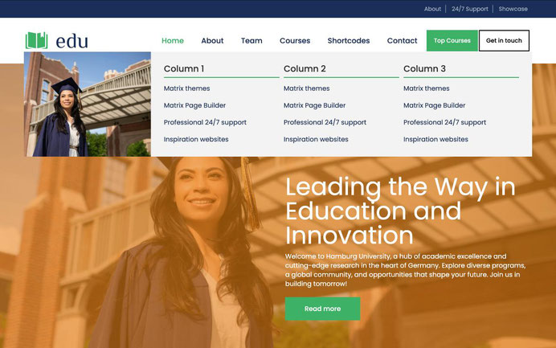The height and width of the screenshot is (348, 556).
Task: Click the edu site name text
Action: coord(72,41)
